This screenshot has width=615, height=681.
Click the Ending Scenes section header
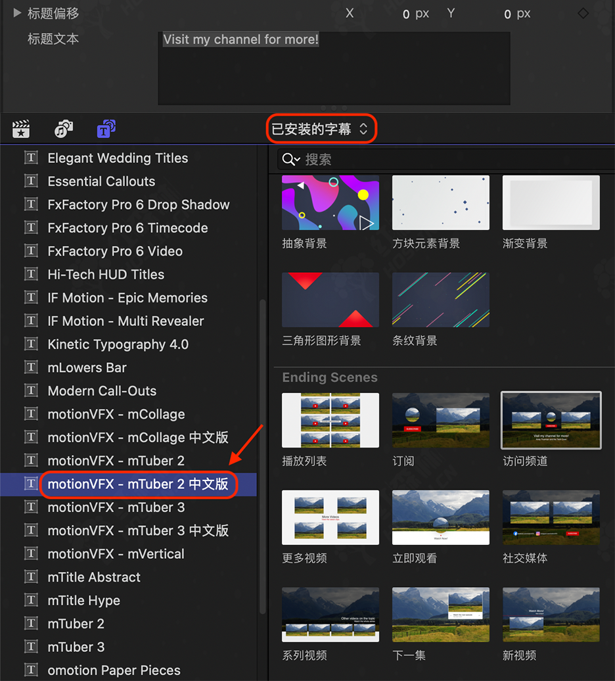[330, 377]
